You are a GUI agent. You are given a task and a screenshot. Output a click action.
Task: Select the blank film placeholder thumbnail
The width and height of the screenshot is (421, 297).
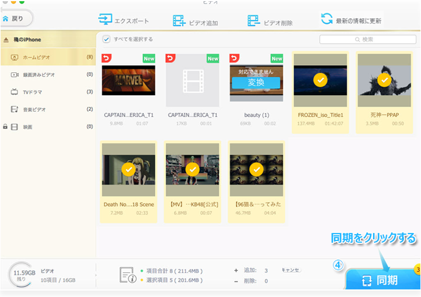click(x=192, y=81)
